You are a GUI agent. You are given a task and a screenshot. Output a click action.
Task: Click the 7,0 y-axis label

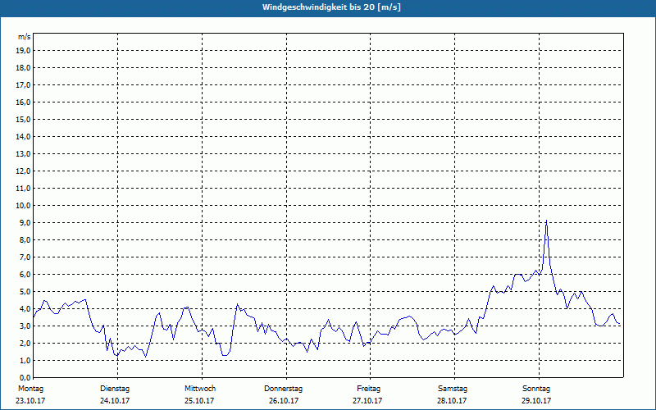click(25, 257)
